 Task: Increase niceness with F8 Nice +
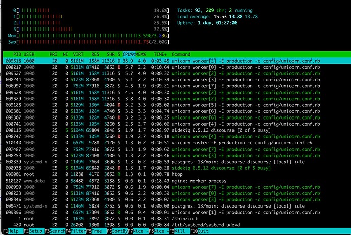(159, 231)
